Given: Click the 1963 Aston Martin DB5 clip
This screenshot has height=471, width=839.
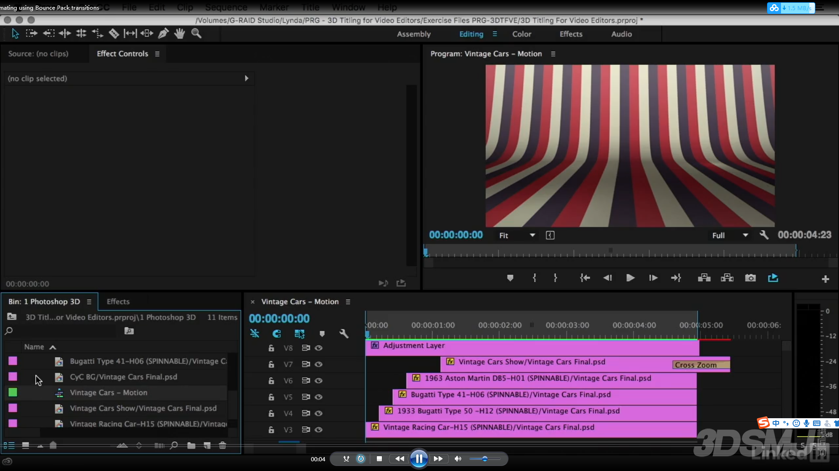Looking at the screenshot, I should click(552, 380).
